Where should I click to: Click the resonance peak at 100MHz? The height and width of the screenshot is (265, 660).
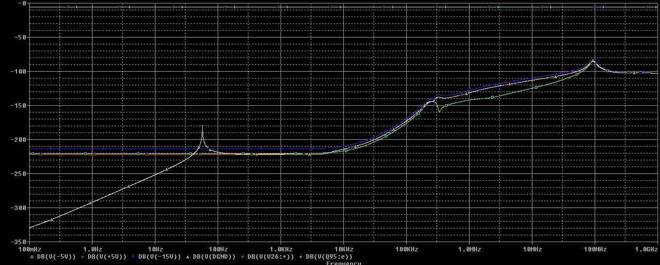point(593,60)
